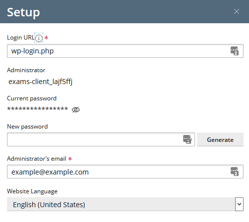Click the Login URL label
Image resolution: width=249 pixels, height=222 pixels.
(x=21, y=38)
